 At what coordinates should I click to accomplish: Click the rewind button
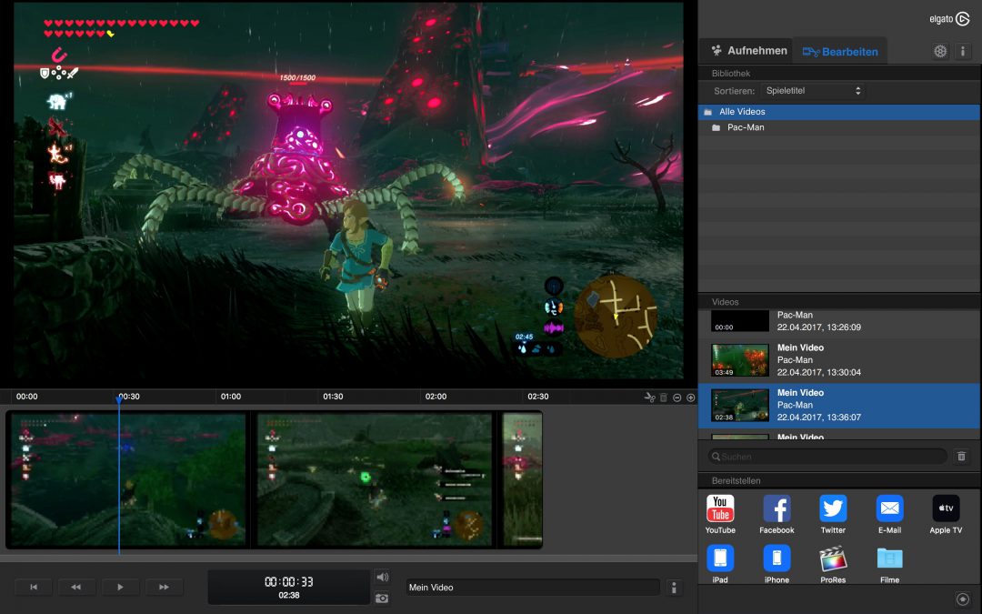click(76, 587)
